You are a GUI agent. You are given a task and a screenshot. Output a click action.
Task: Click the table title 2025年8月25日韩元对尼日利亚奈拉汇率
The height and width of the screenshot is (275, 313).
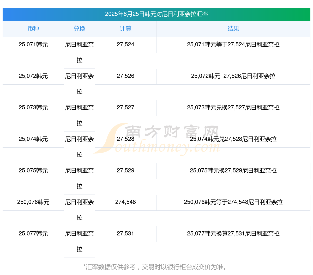156,14
